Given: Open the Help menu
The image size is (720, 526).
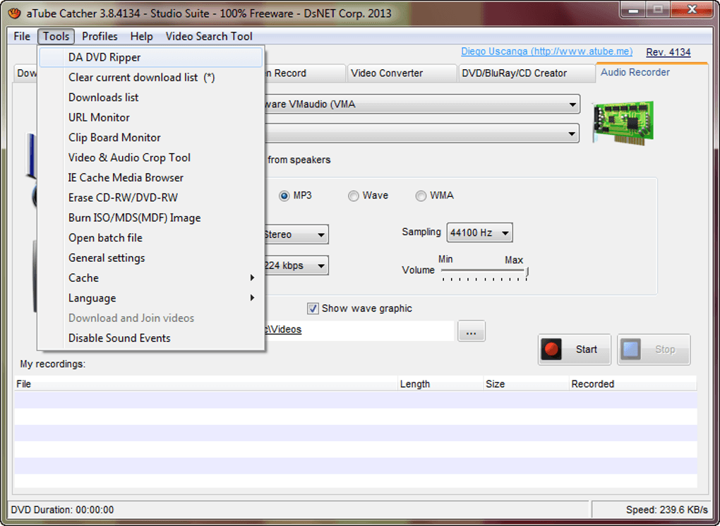Looking at the screenshot, I should click(141, 36).
